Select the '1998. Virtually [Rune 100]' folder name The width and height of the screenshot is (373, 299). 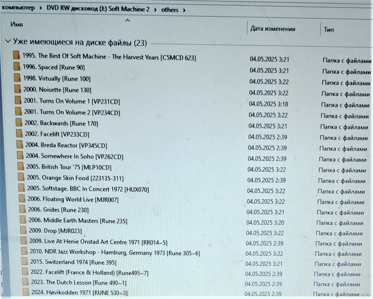click(x=57, y=78)
